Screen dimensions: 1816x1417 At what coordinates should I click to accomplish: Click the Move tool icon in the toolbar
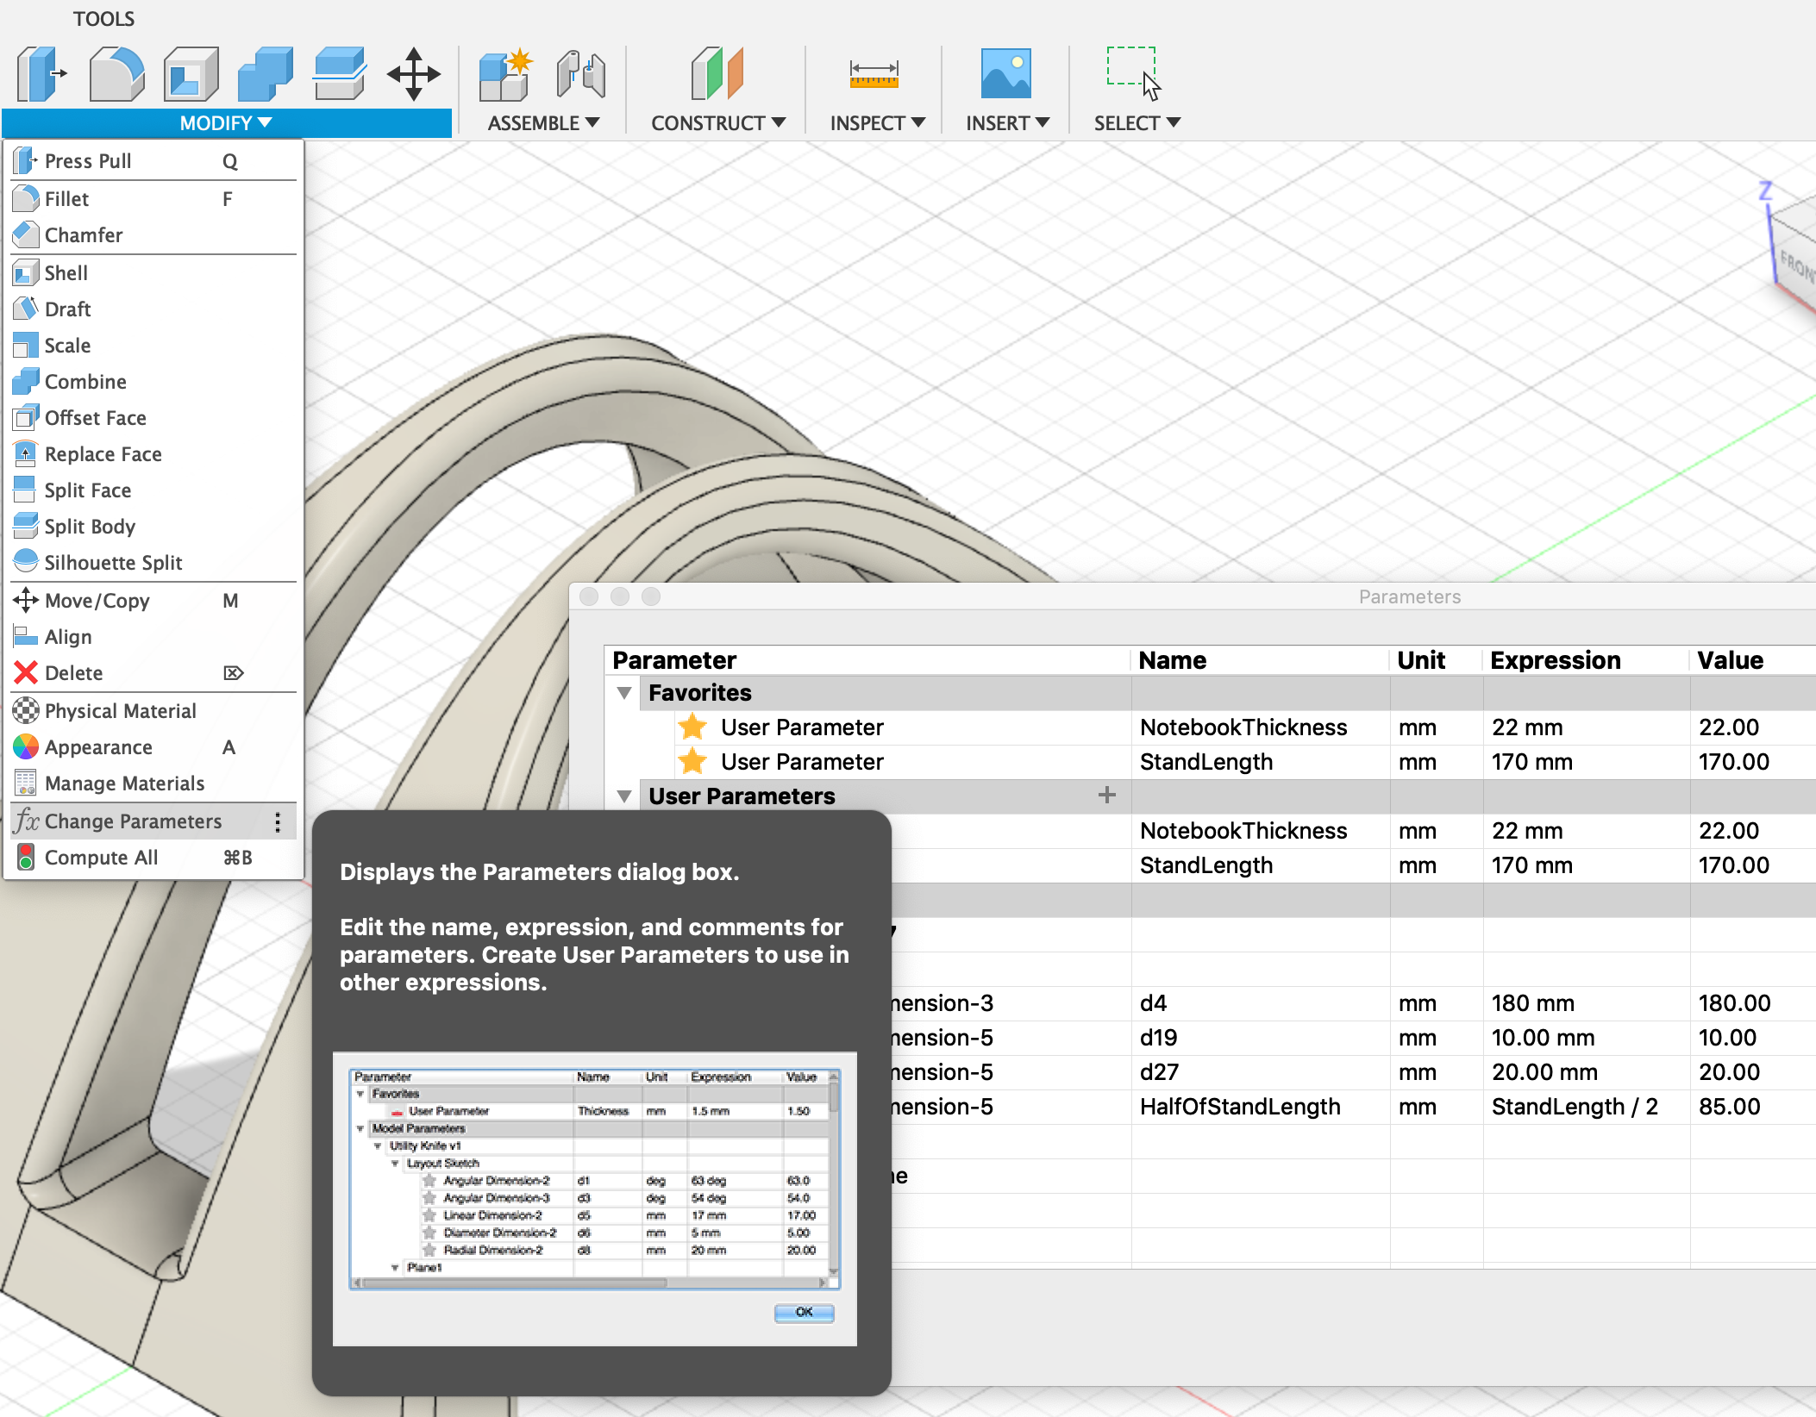click(414, 74)
